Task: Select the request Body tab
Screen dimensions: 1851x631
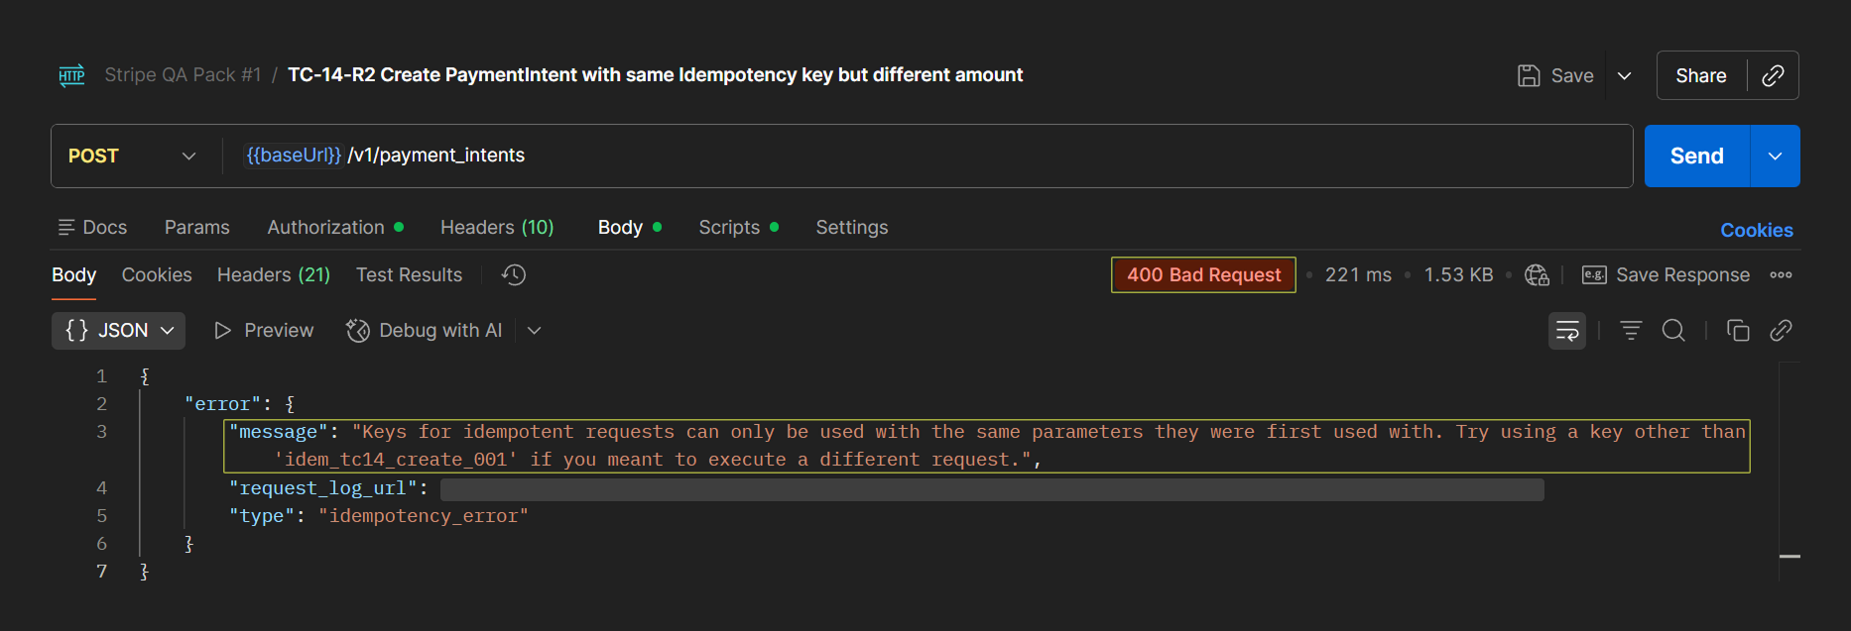Action: coord(629,227)
